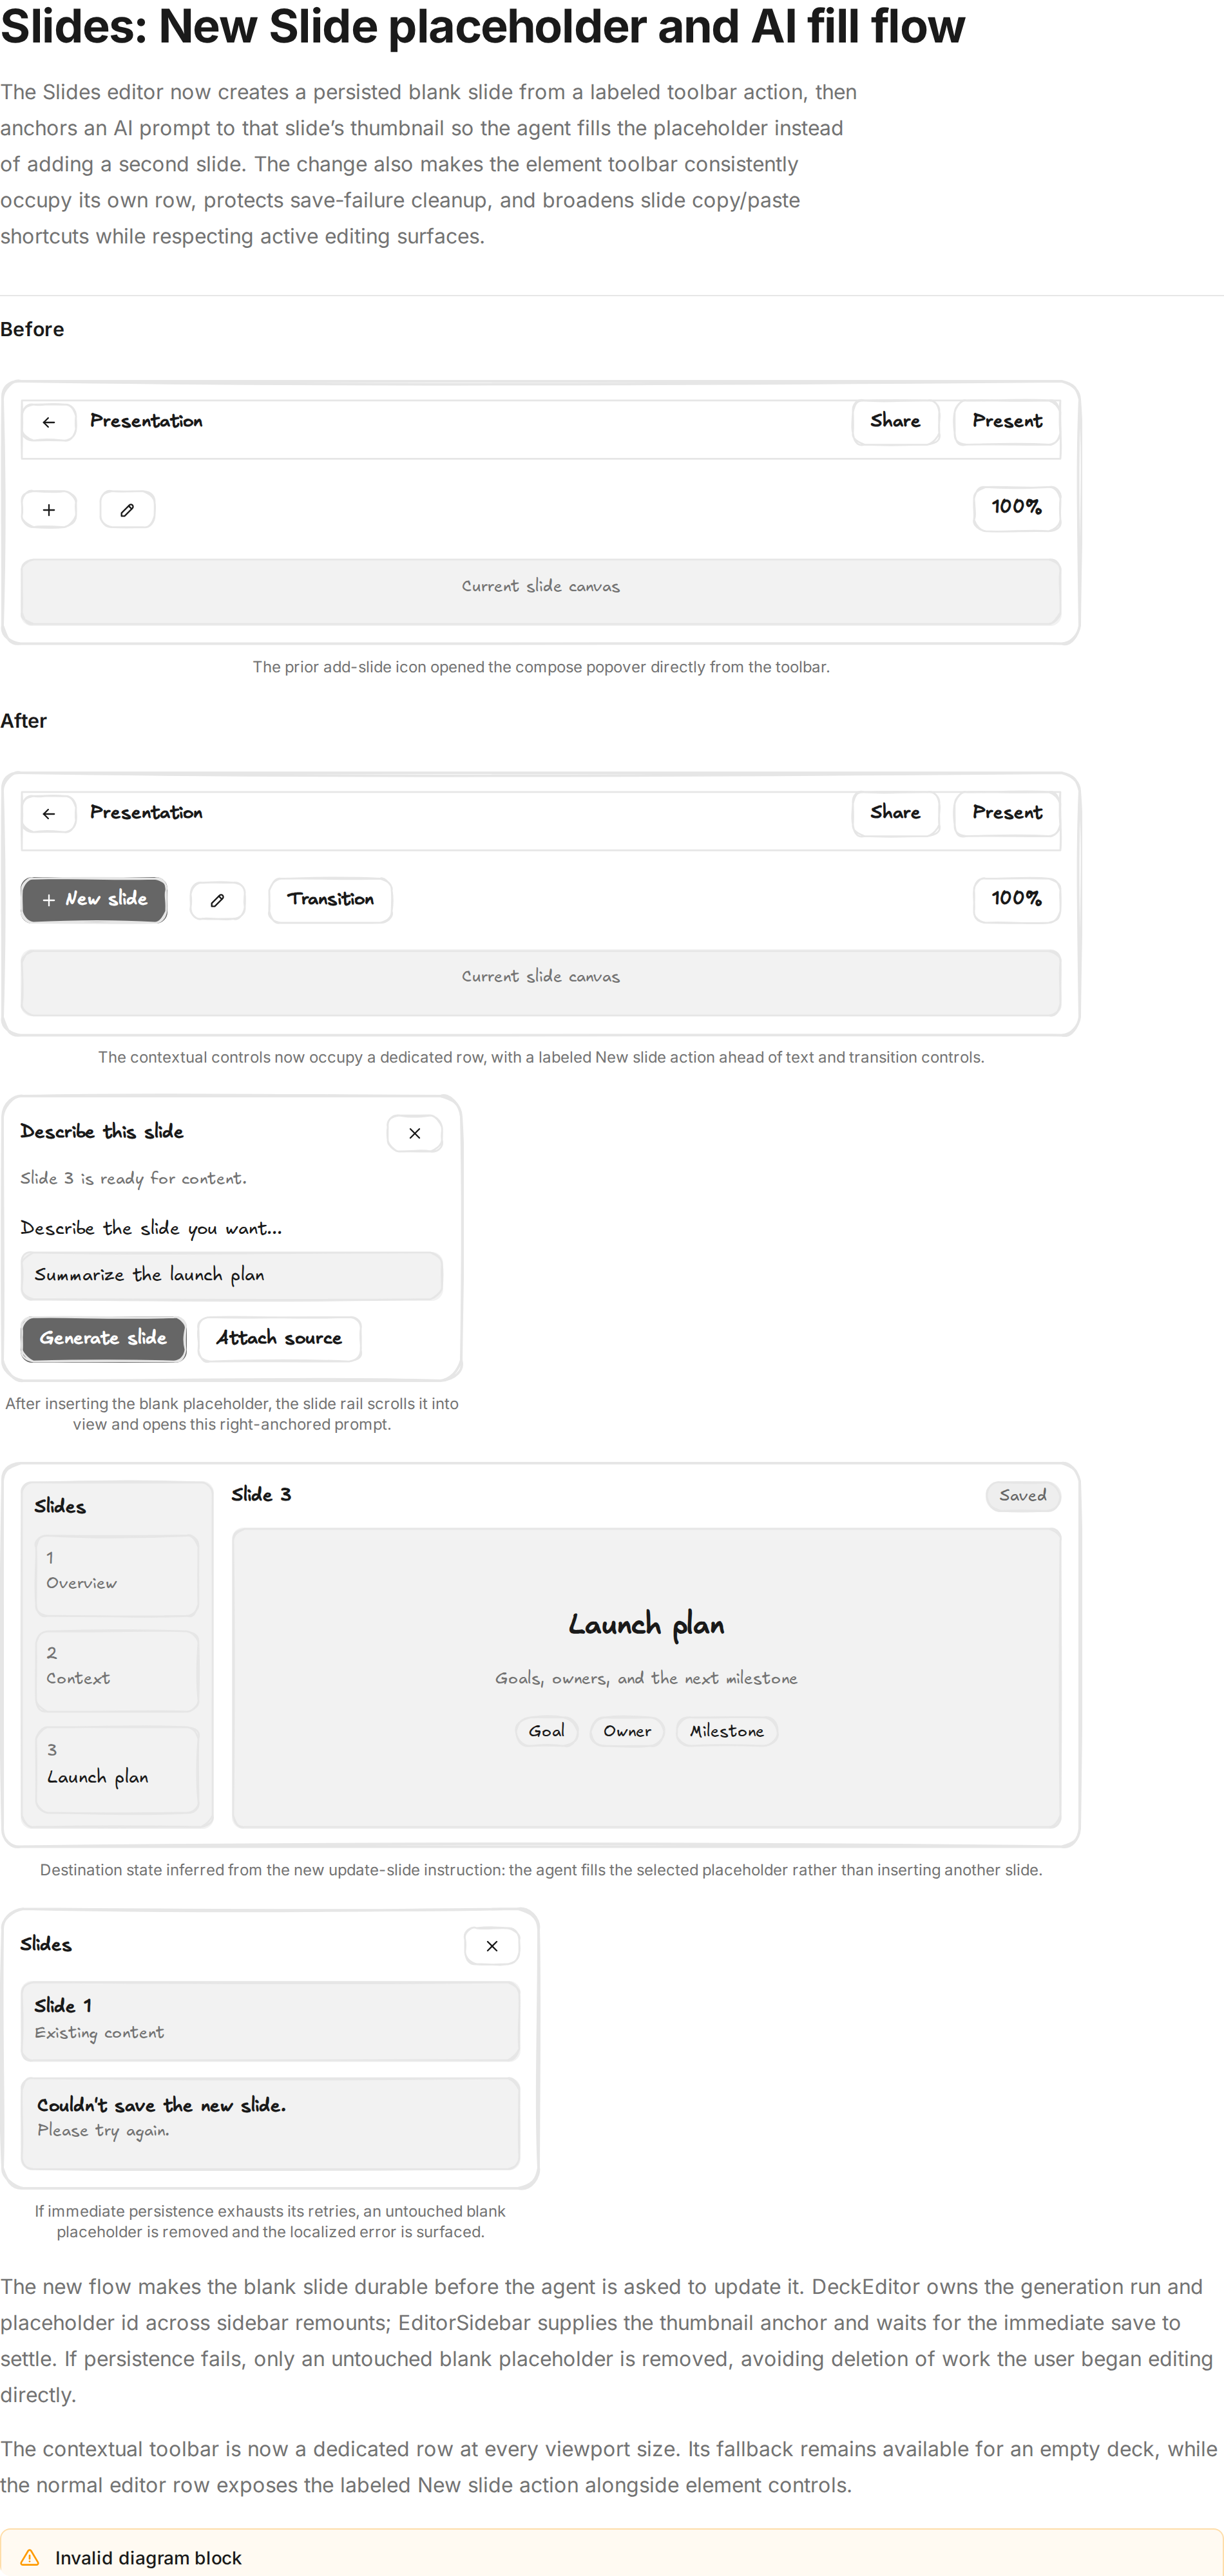Screen dimensions: 1224x2576
Task: Select the pencil icon beside New slide
Action: [x=217, y=901]
